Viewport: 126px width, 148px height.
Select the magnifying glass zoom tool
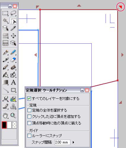13,116
